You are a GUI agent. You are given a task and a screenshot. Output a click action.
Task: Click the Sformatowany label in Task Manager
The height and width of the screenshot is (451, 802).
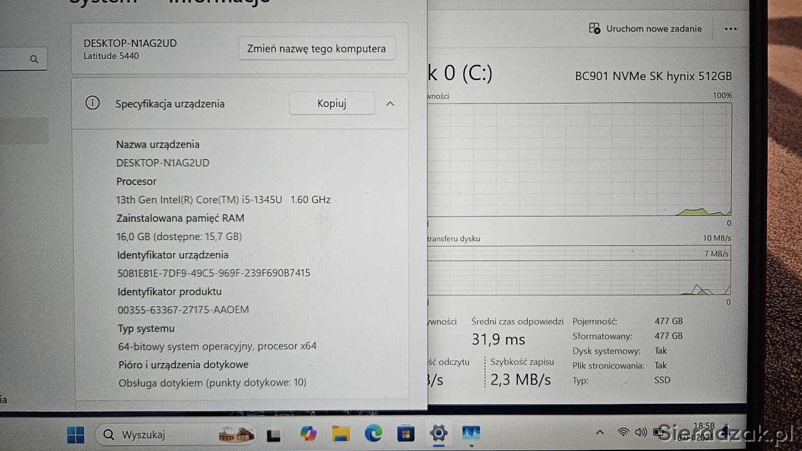tap(602, 336)
